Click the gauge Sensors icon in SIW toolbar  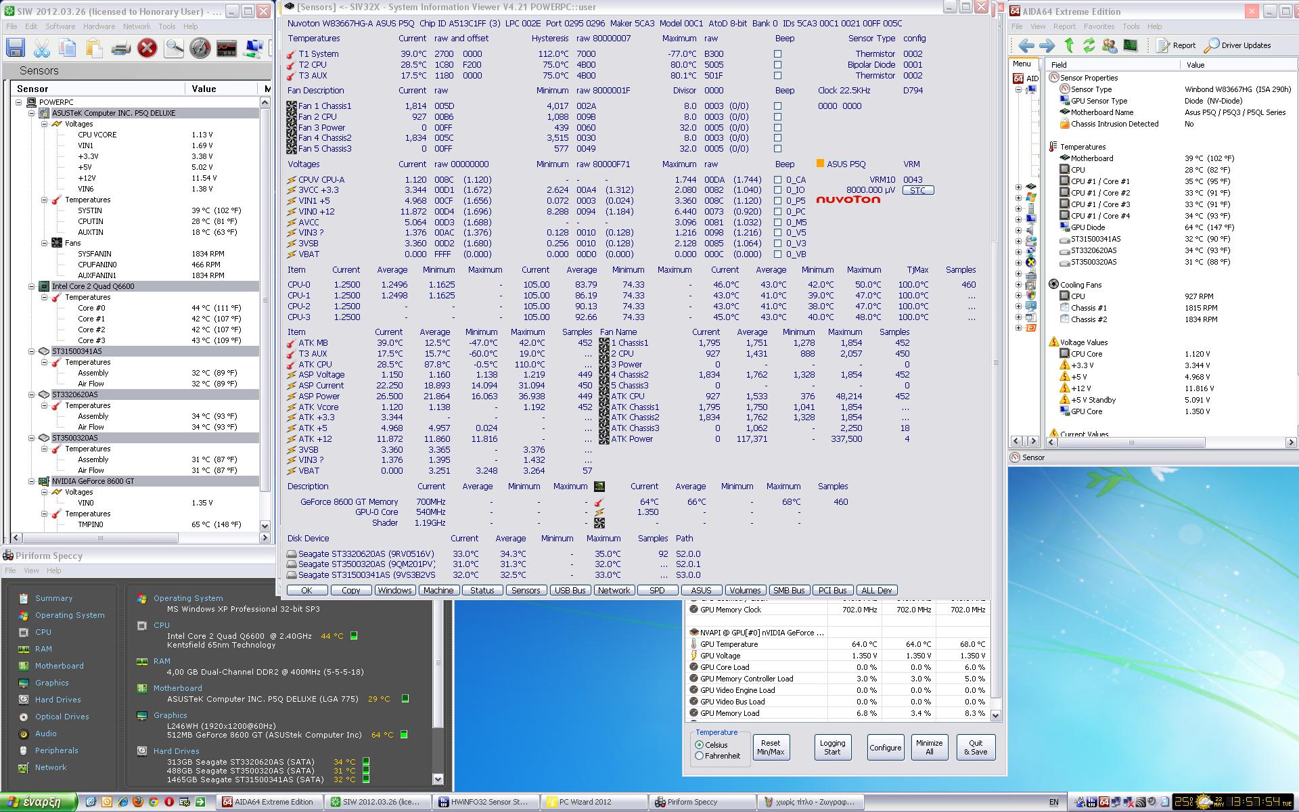[x=200, y=48]
